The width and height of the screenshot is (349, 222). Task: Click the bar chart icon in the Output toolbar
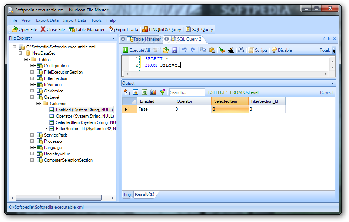(x=153, y=92)
